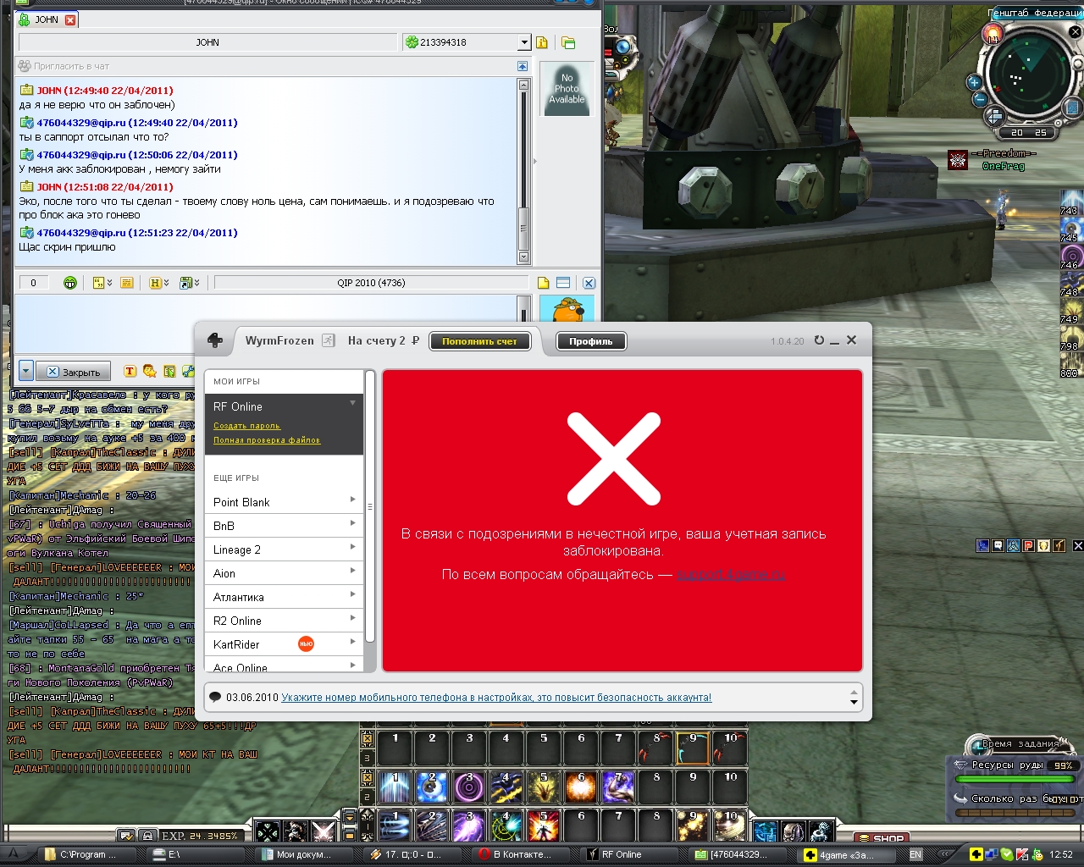This screenshot has height=867, width=1084.
Task: Click the smiley emoticon icon in QIP toolbar
Action: (70, 283)
